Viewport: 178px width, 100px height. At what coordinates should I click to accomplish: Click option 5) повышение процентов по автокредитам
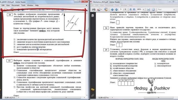[x=33, y=49]
